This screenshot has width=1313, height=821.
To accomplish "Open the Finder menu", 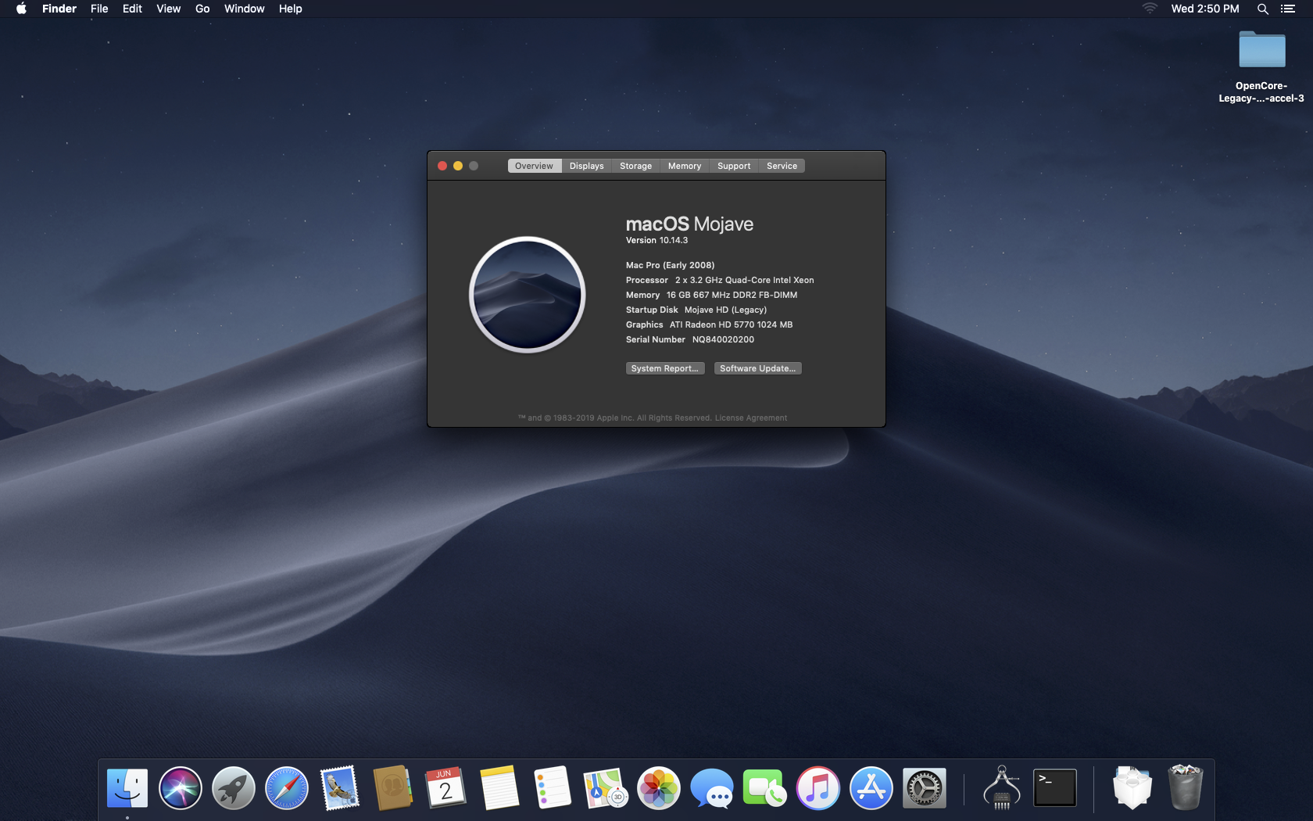I will click(59, 9).
